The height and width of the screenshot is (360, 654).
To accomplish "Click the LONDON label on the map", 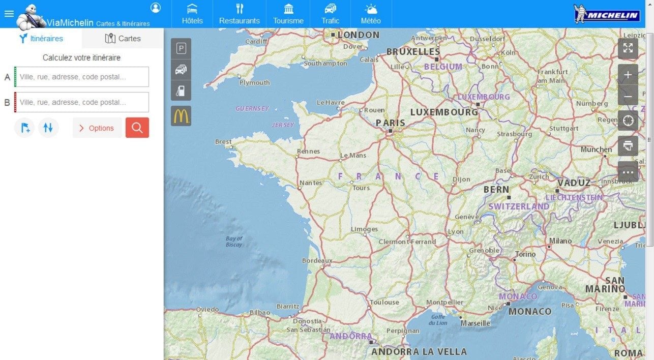I will (359, 35).
